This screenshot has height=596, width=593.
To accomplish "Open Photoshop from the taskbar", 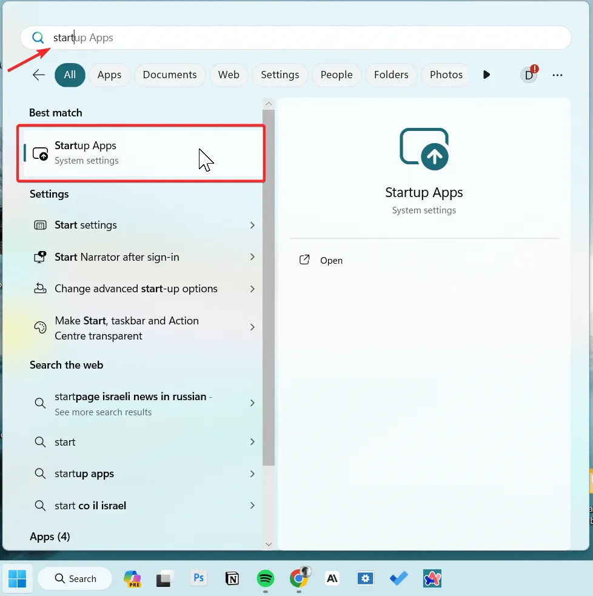I will coord(199,578).
